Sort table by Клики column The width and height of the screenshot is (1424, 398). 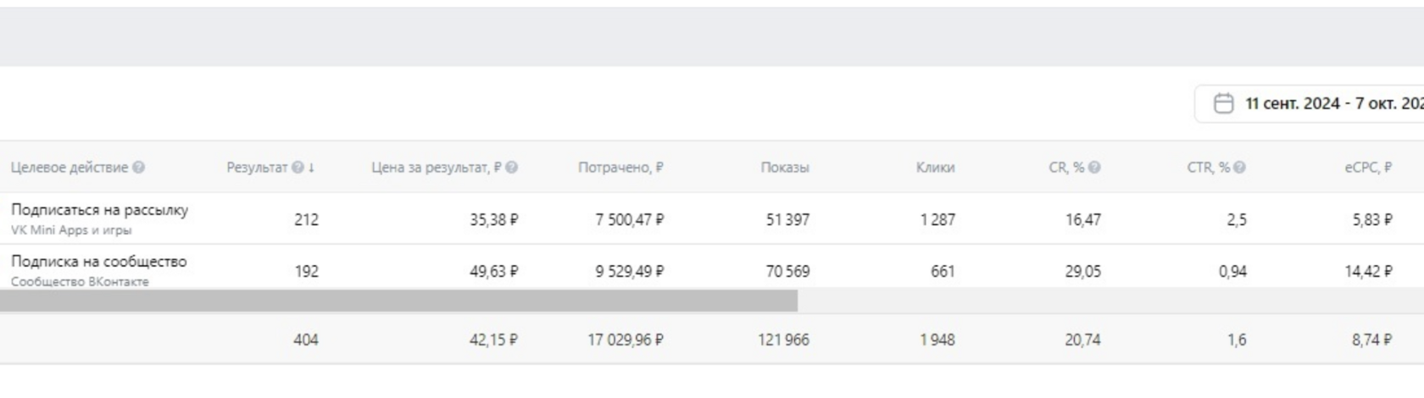935,168
